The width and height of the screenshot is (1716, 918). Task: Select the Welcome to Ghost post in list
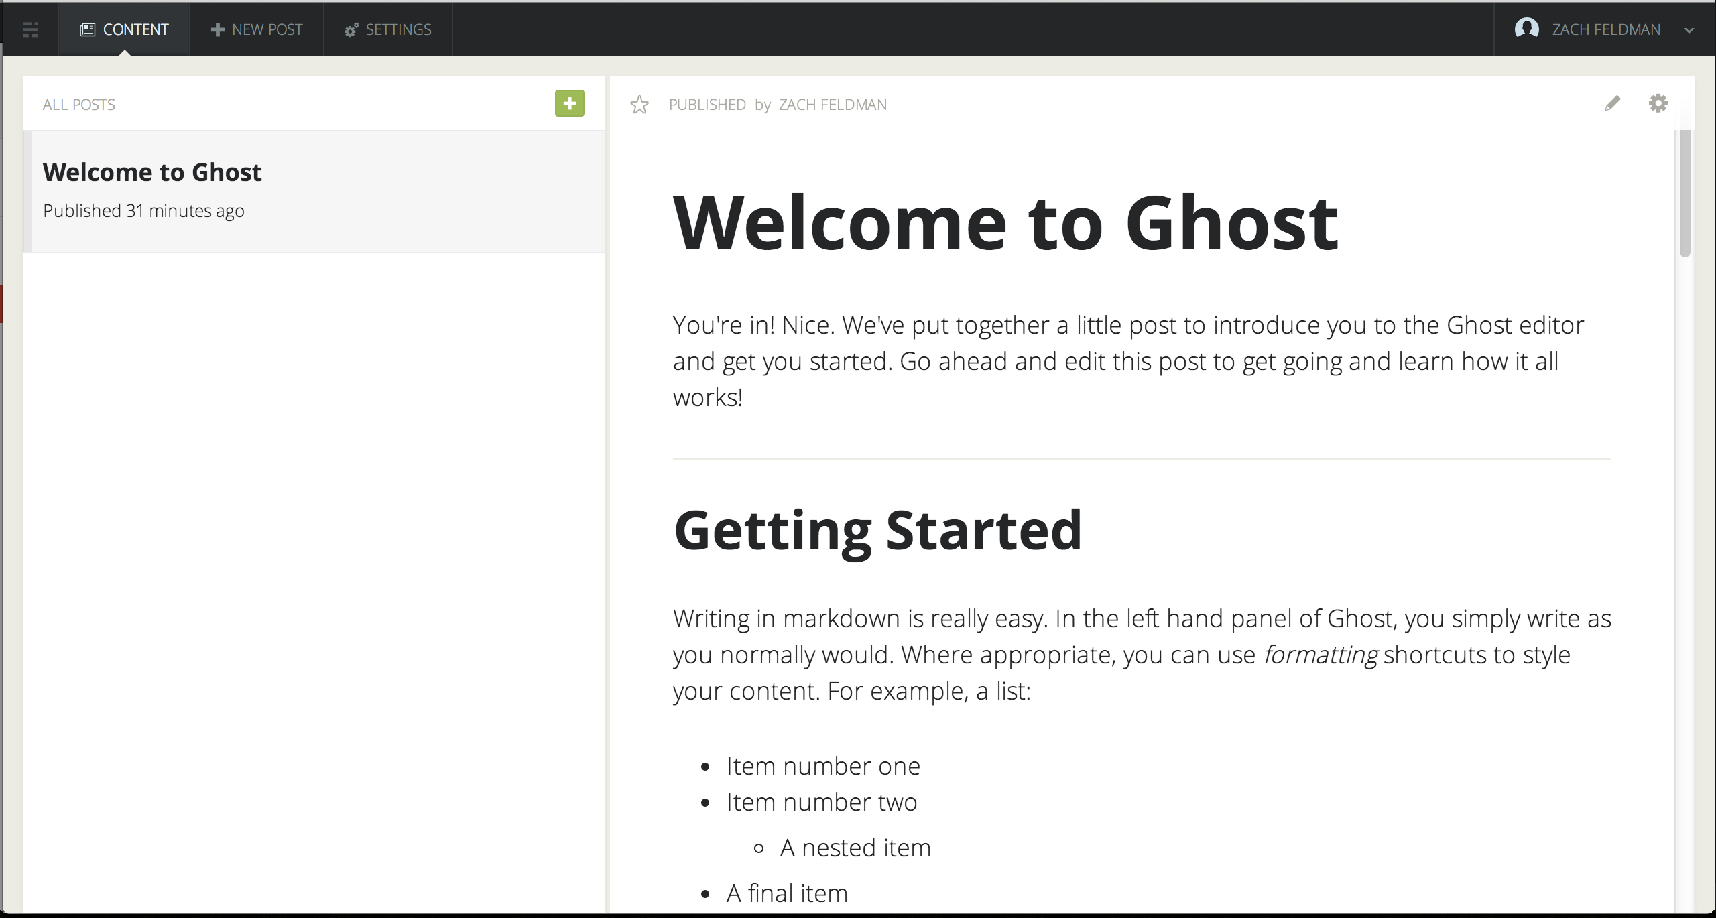(314, 192)
